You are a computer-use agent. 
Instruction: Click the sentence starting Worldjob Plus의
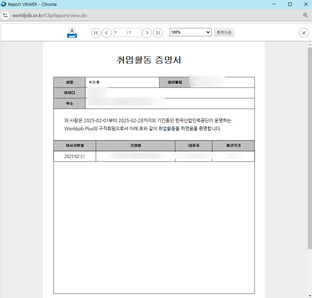point(142,129)
